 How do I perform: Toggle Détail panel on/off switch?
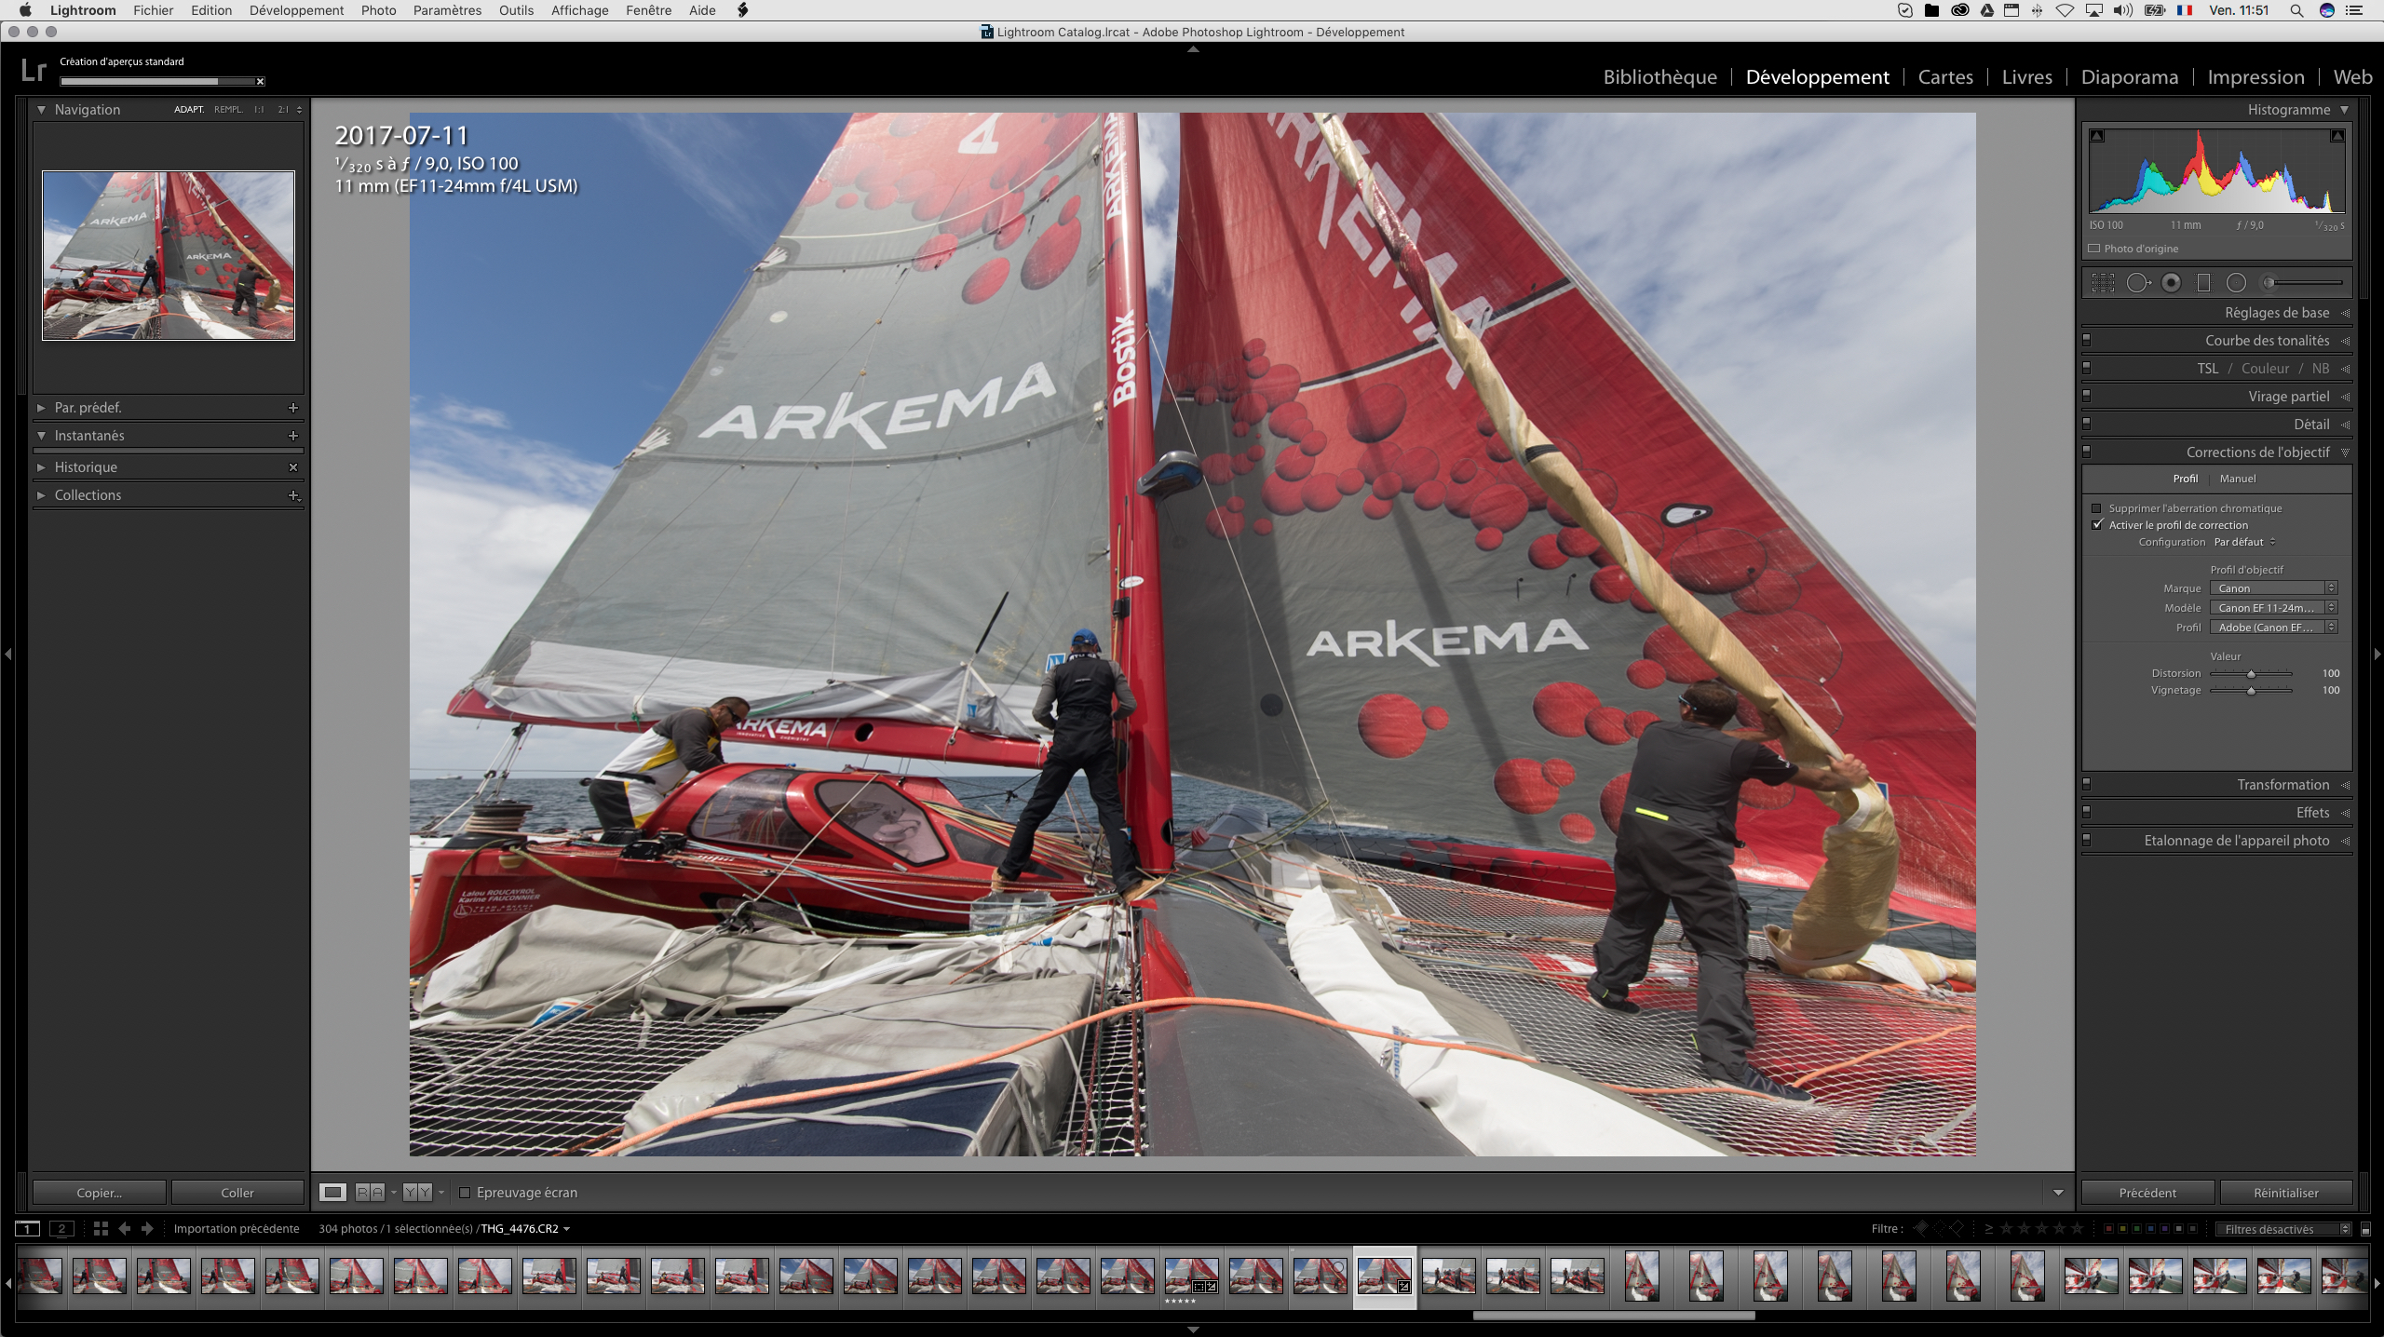coord(2087,425)
